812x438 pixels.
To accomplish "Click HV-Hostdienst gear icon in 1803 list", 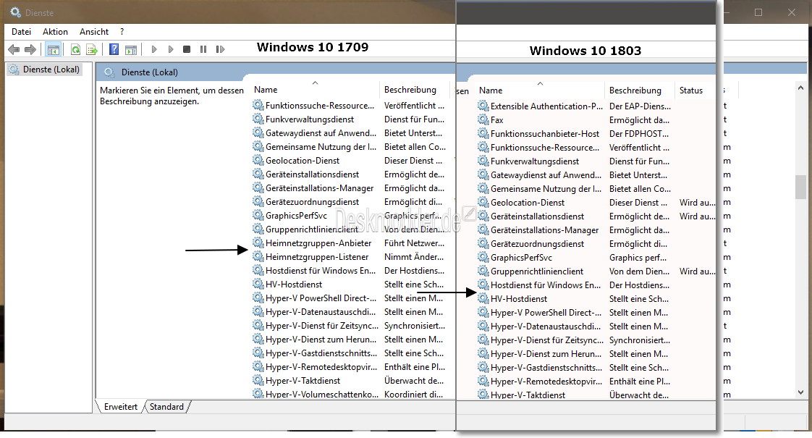I will (x=483, y=298).
